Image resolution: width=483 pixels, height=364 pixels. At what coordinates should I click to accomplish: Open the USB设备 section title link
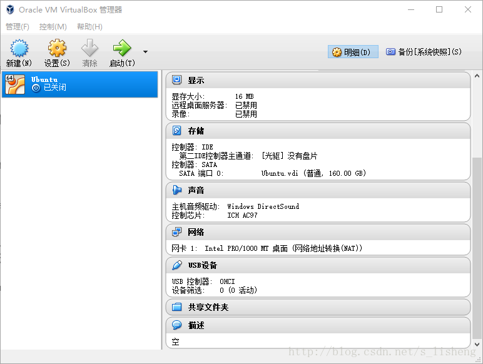coord(202,265)
